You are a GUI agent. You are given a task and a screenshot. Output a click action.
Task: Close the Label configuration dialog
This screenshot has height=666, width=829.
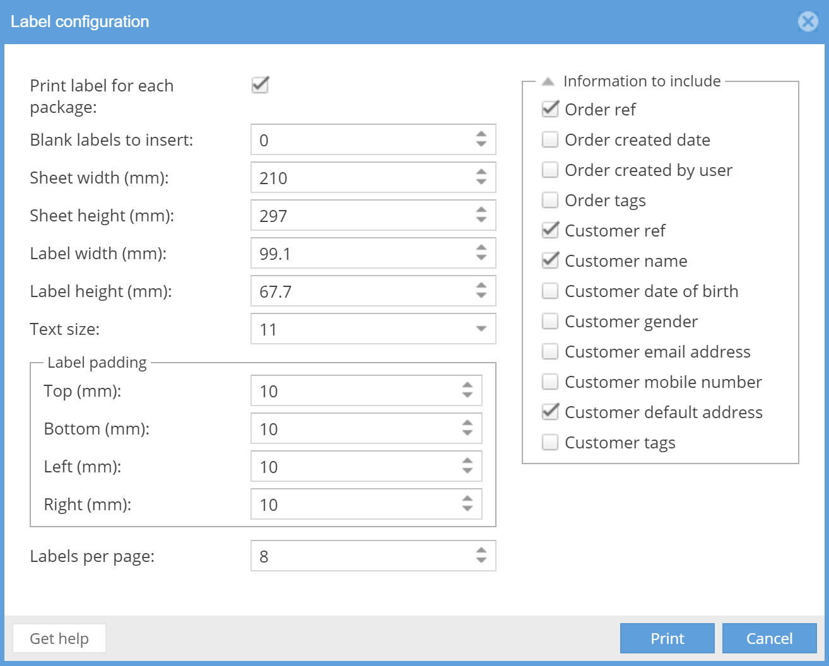click(x=808, y=22)
